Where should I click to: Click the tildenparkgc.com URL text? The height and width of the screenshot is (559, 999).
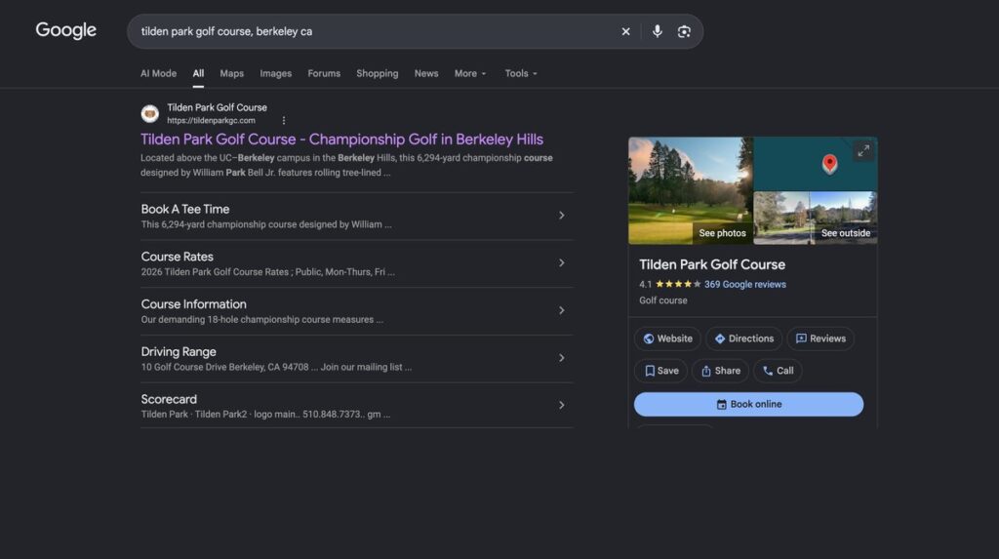(211, 120)
